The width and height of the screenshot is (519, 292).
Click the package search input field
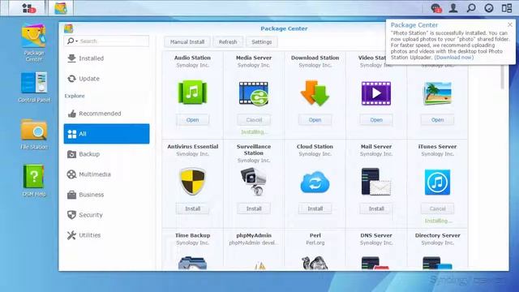tap(114, 41)
